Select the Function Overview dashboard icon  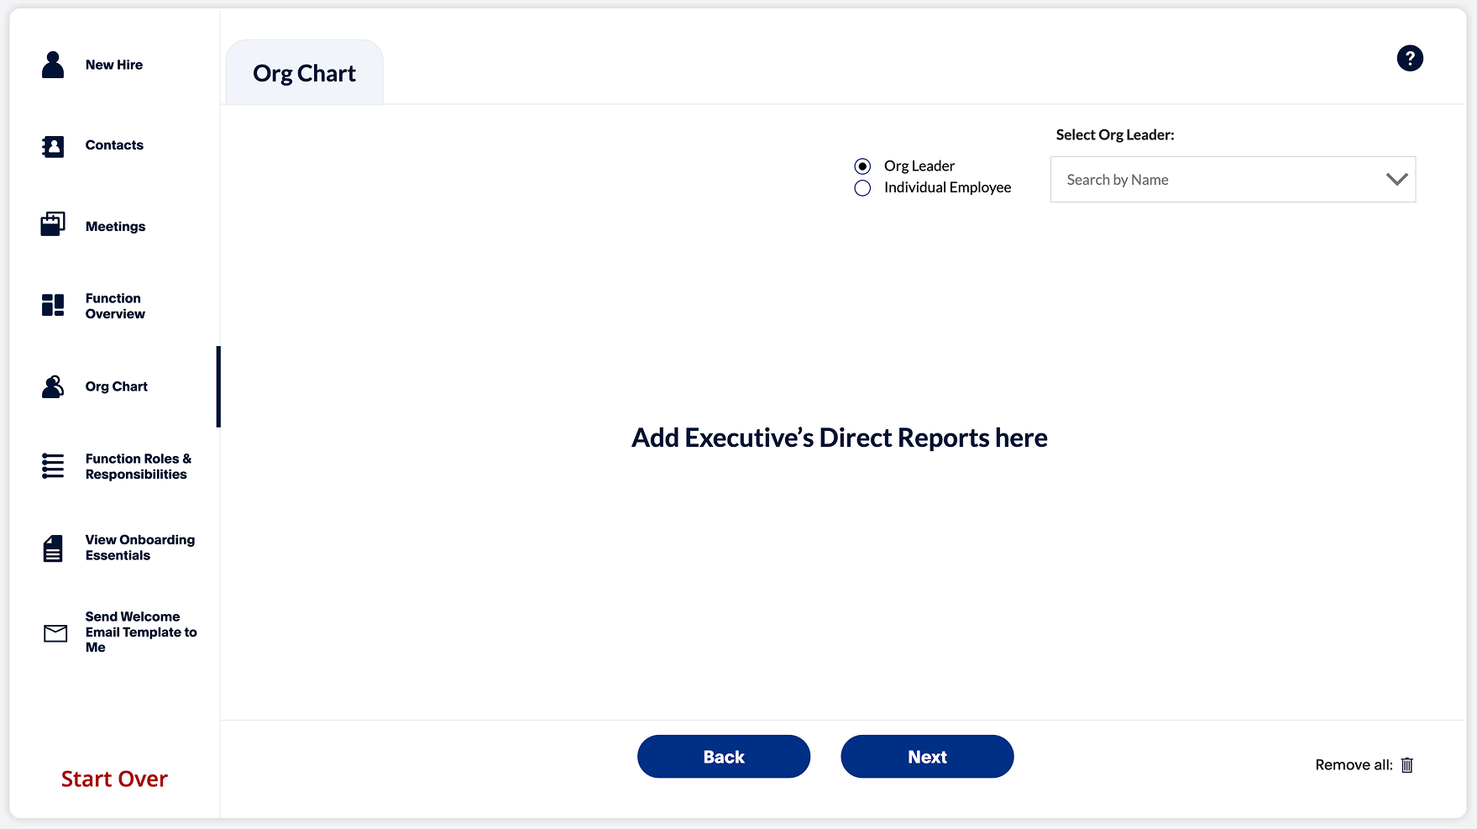pos(53,305)
